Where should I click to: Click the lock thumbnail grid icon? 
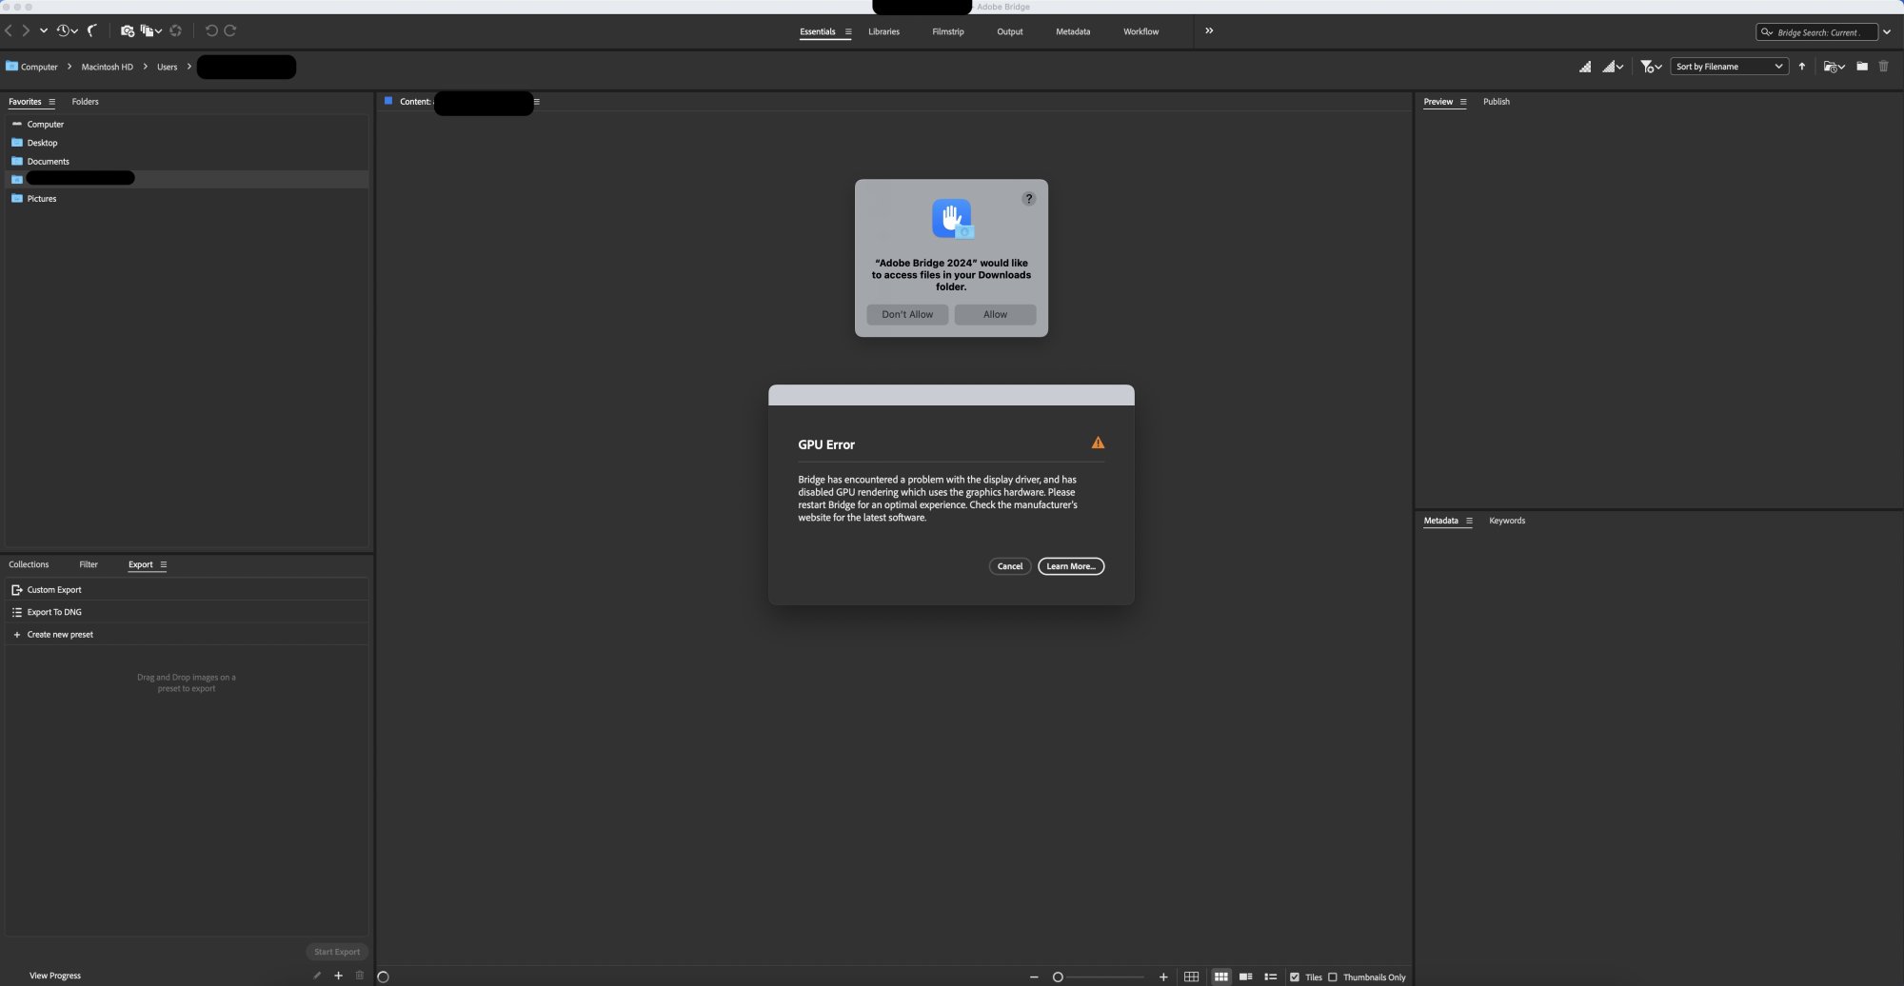click(1191, 977)
